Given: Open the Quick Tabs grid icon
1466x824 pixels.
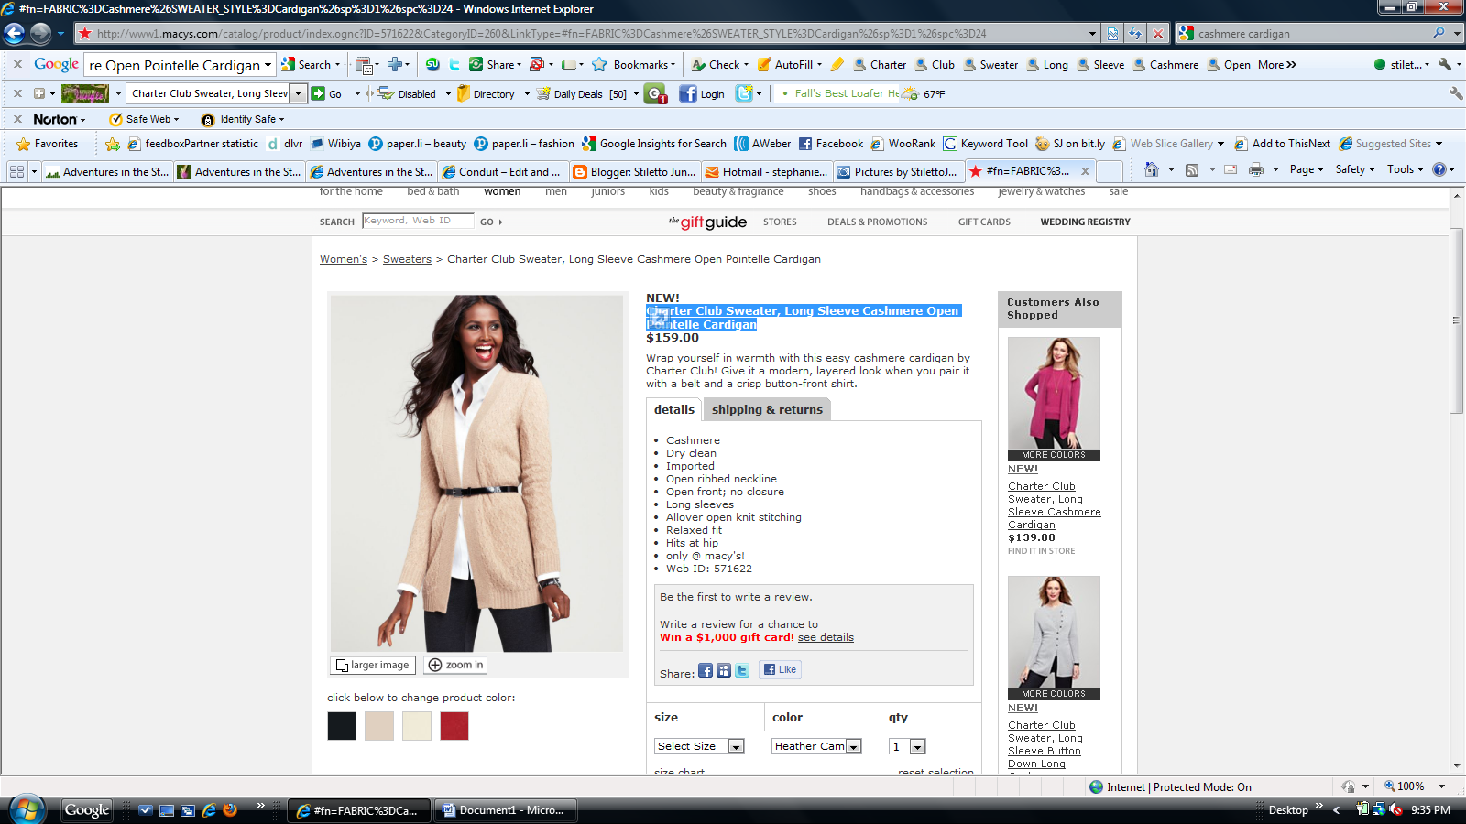Looking at the screenshot, I should pos(16,171).
